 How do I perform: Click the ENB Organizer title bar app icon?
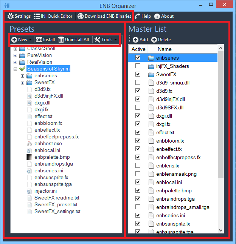7,6
